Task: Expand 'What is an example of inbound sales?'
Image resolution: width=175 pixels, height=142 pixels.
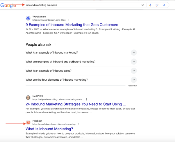Action: click(81, 71)
